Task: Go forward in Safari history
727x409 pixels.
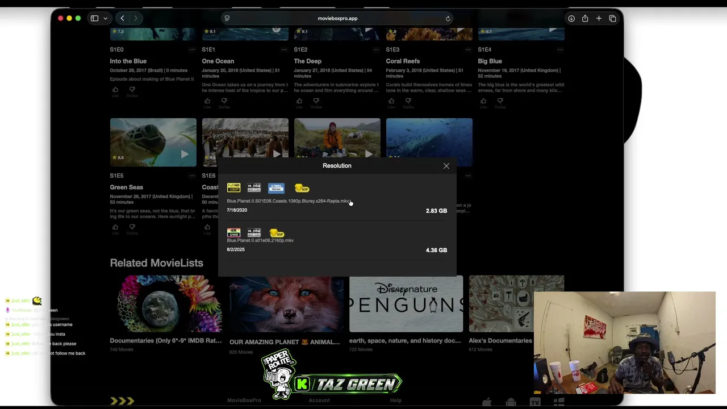Action: point(135,18)
